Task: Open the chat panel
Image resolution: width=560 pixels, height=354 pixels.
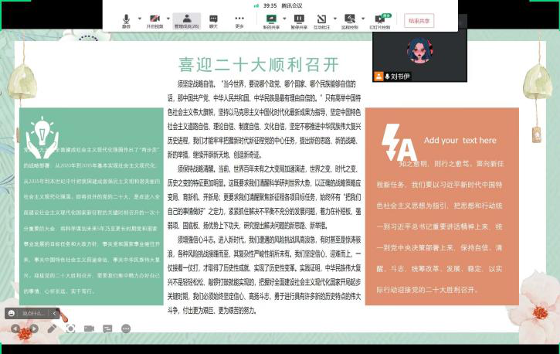Action: [x=213, y=19]
